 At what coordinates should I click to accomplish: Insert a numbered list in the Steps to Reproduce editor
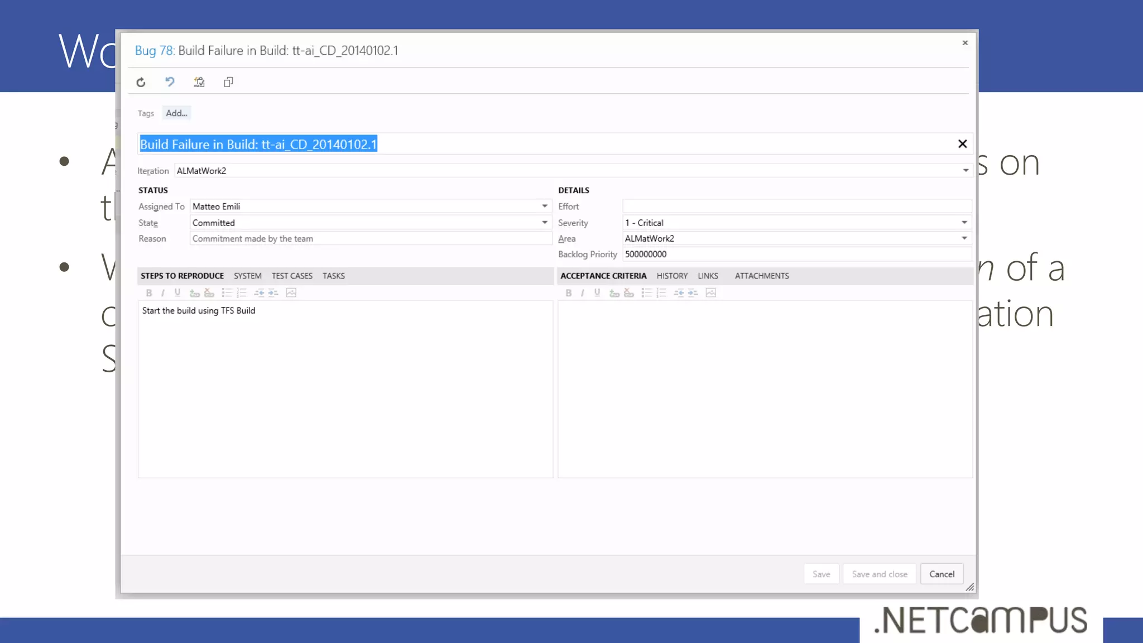pyautogui.click(x=241, y=292)
